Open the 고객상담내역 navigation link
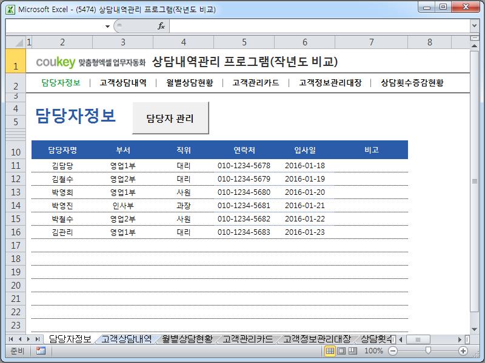485x363 pixels. tap(123, 82)
